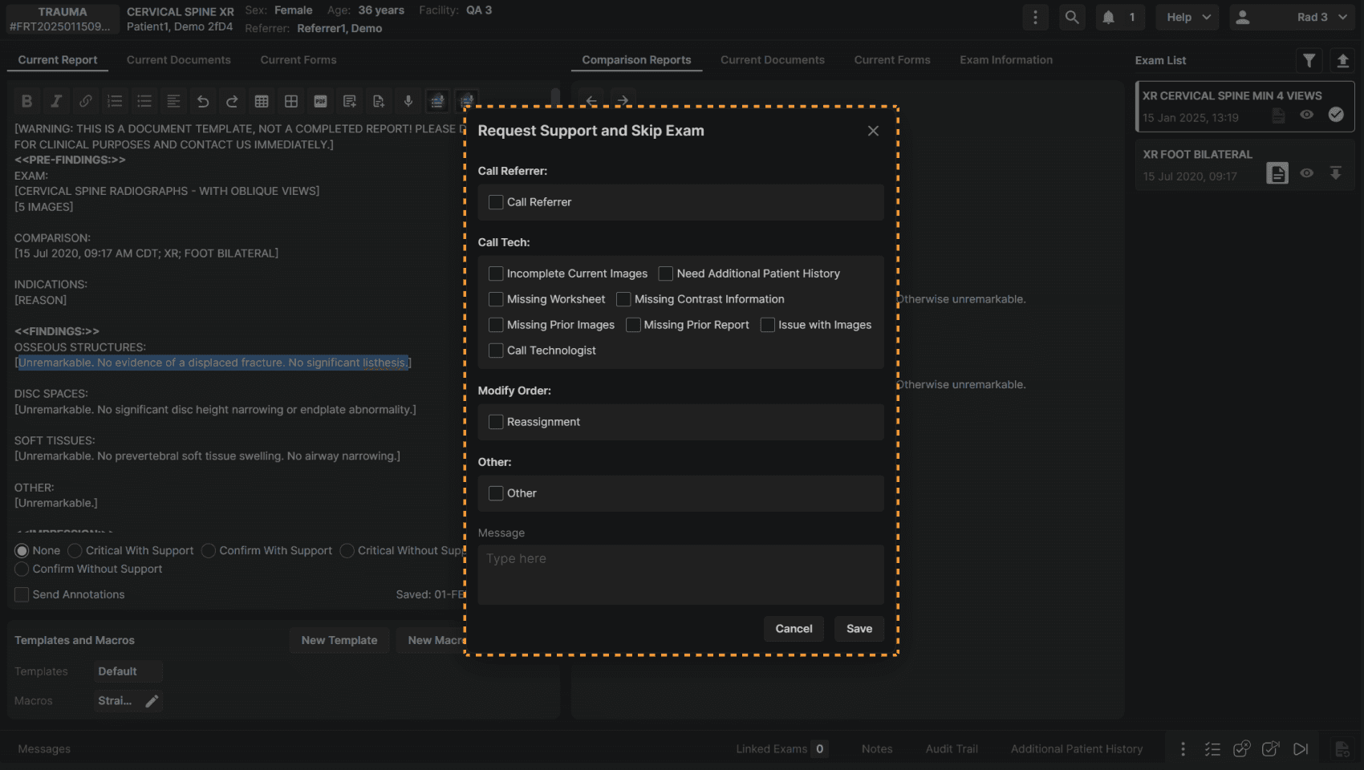
Task: Click the notification bell icon
Action: pyautogui.click(x=1108, y=17)
